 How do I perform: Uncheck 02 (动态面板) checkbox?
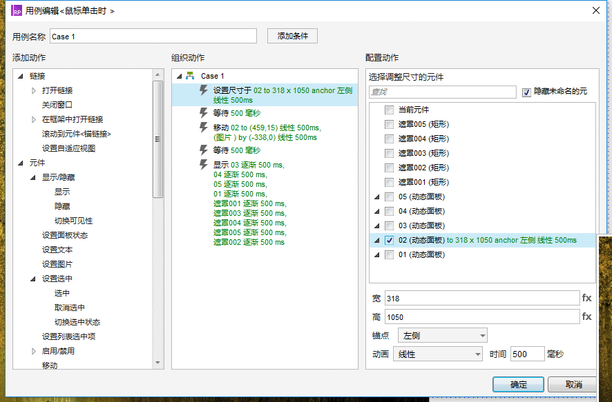click(x=389, y=241)
